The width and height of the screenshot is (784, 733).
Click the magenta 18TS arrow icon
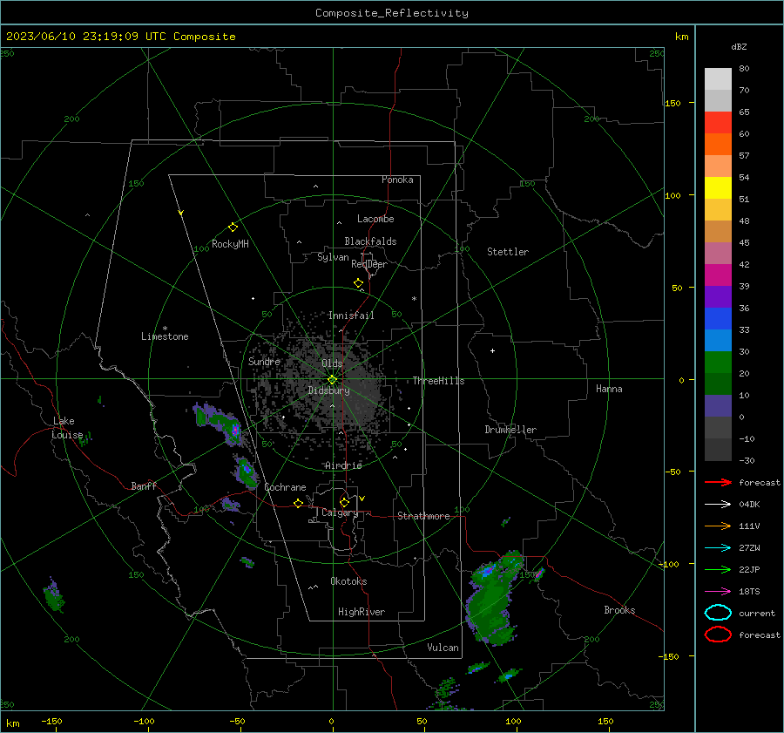718,592
